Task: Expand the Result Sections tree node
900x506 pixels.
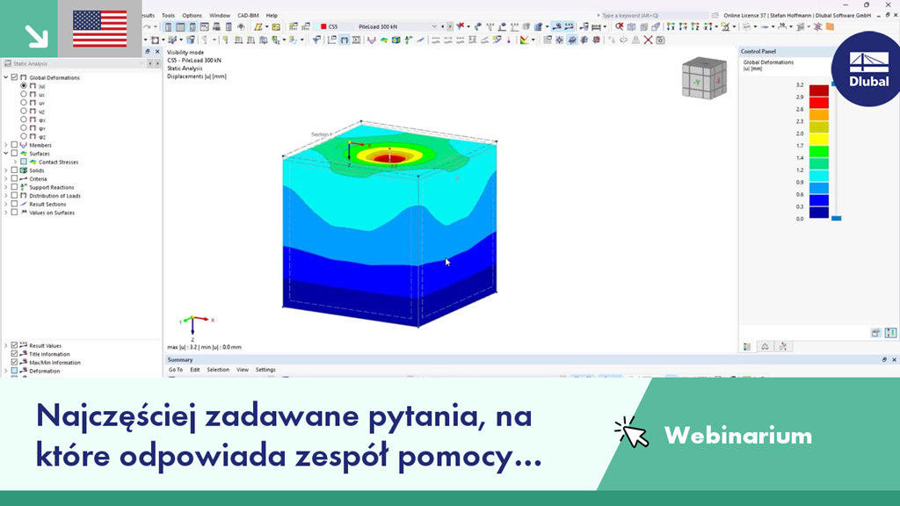Action: tap(6, 204)
